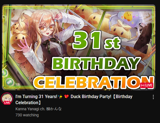
Task: Click the sparkles emoji in video title
Action: [60, 97]
